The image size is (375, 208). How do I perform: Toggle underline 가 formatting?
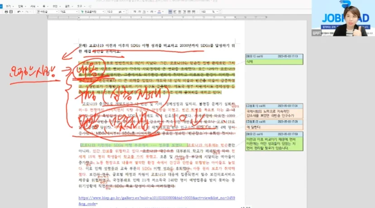coord(144,12)
